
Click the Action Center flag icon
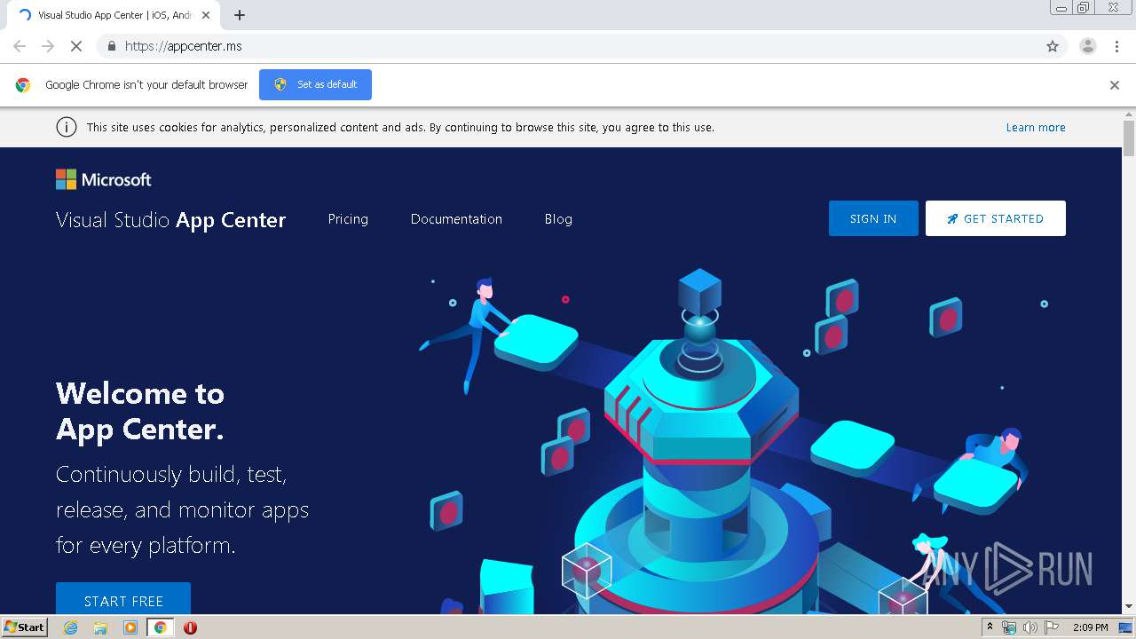pyautogui.click(x=1051, y=627)
